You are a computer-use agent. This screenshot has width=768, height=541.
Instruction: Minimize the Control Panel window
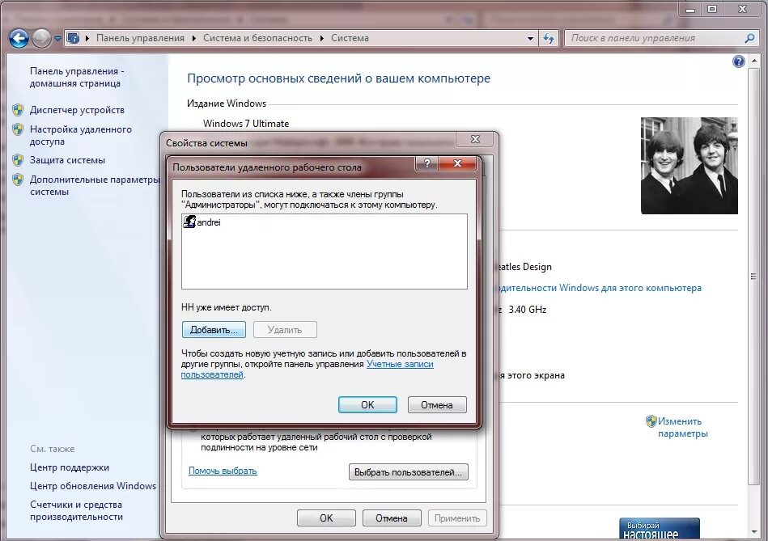690,8
